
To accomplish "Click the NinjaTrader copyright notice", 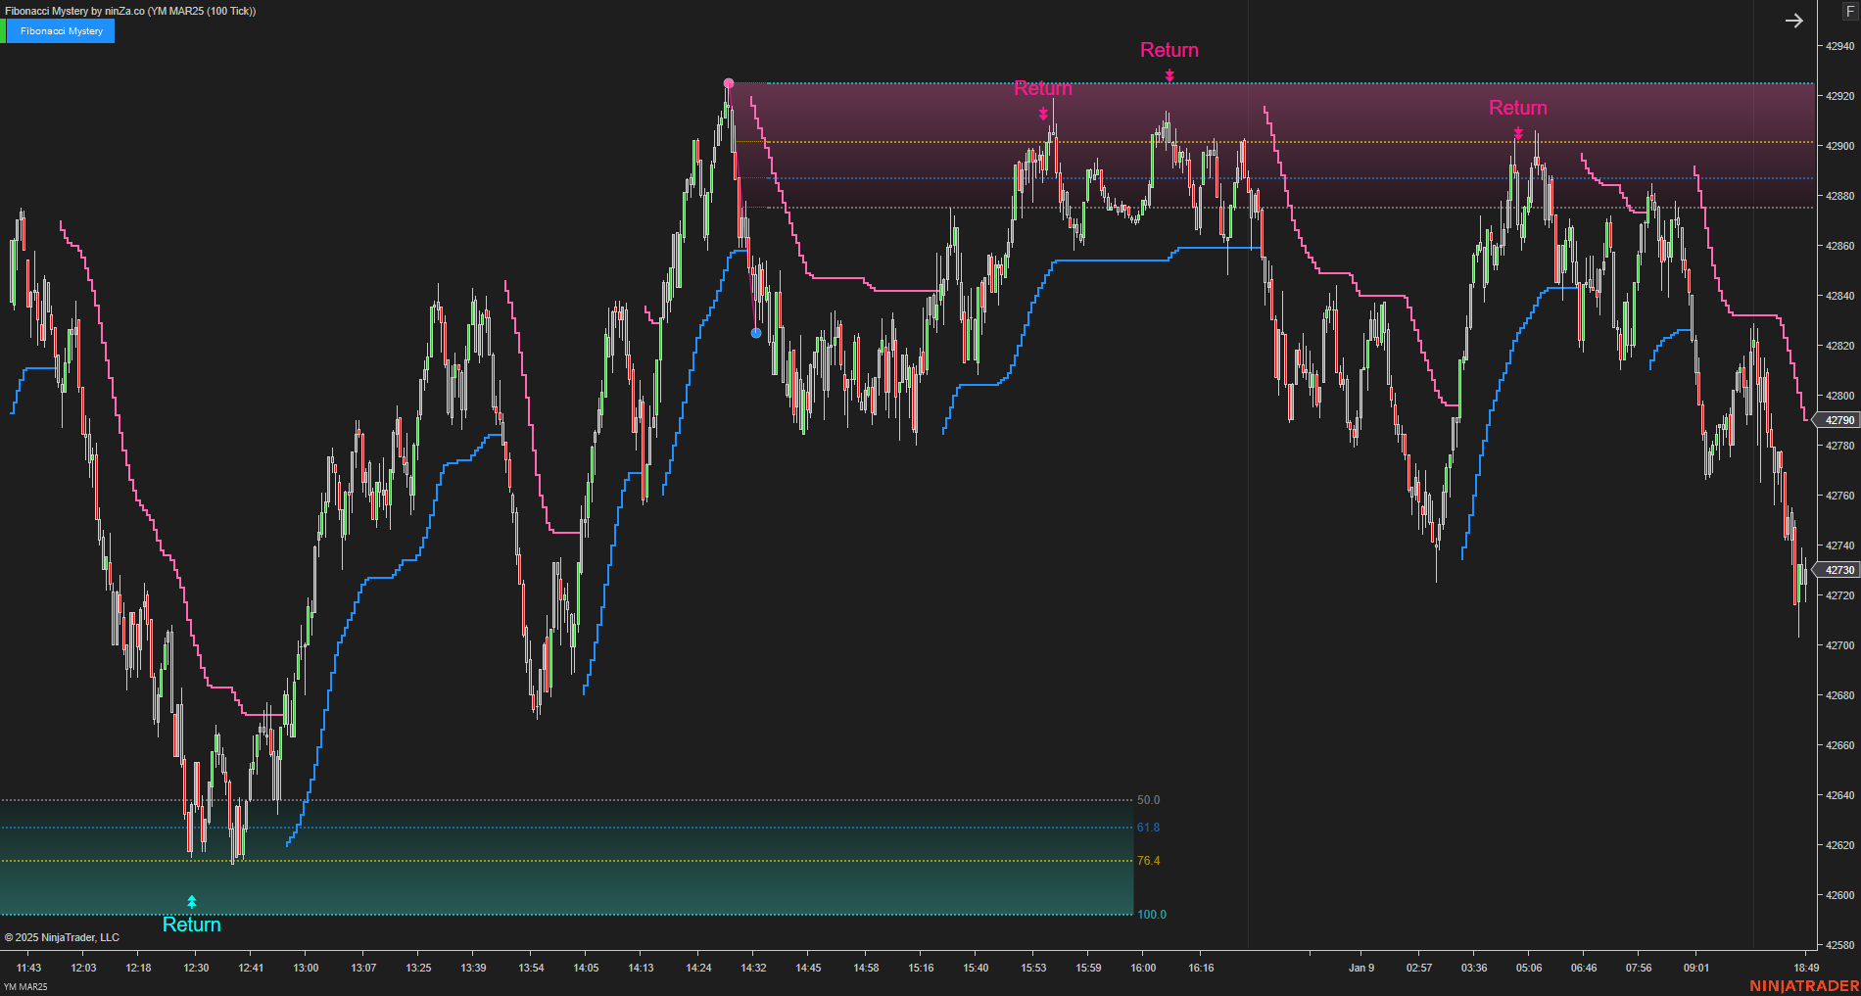I will point(61,936).
